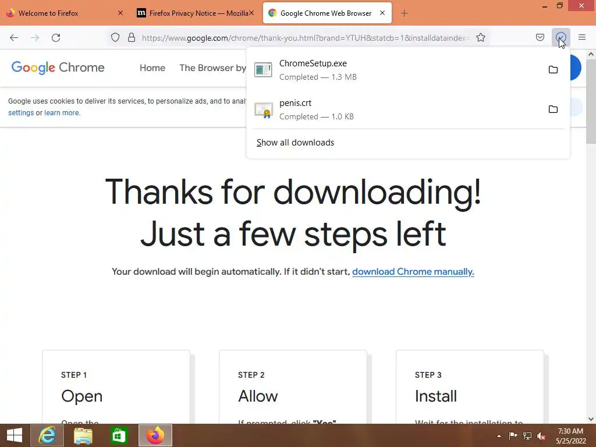This screenshot has height=447, width=596.
Task: Select the Google Chrome Web Browser tab
Action: 327,13
